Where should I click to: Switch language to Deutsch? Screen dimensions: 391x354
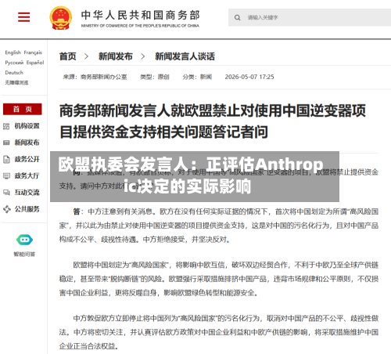tap(14, 73)
